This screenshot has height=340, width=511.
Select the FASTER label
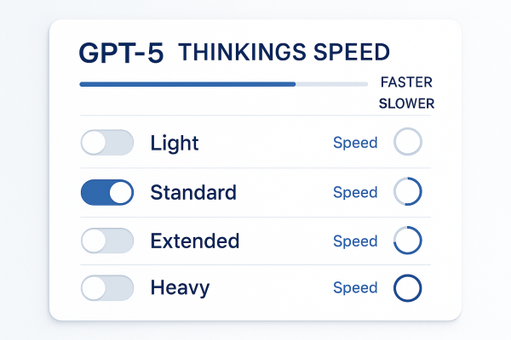[x=406, y=83]
